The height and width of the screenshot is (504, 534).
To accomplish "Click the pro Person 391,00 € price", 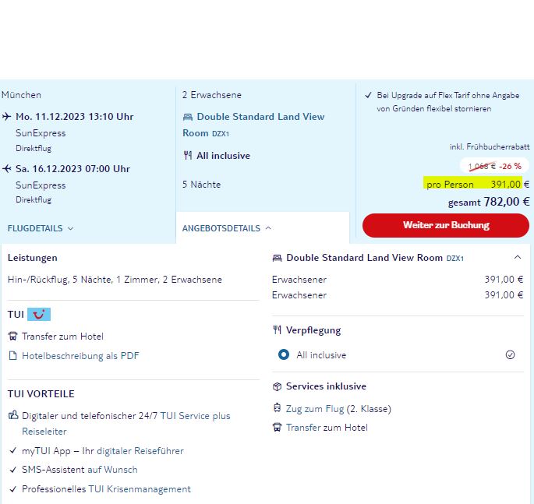I will [x=478, y=185].
